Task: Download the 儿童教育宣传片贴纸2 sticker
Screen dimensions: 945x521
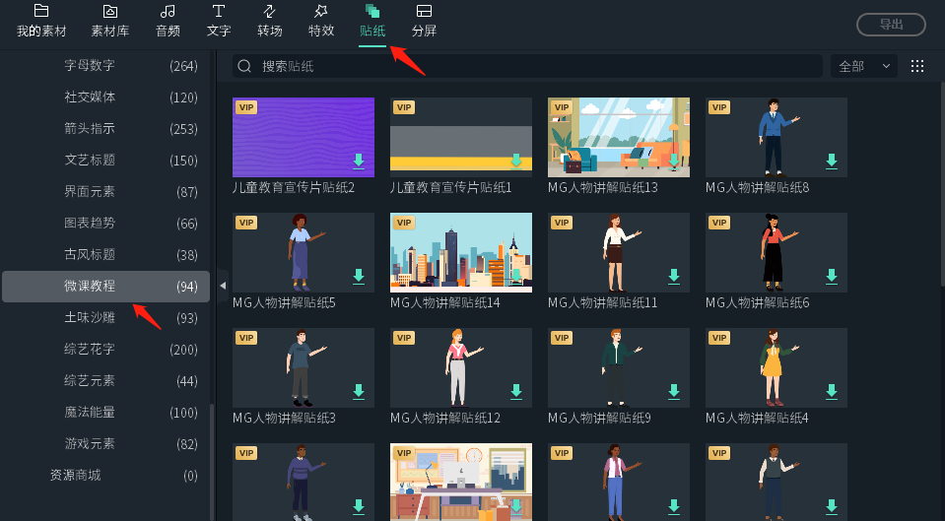Action: [x=359, y=161]
